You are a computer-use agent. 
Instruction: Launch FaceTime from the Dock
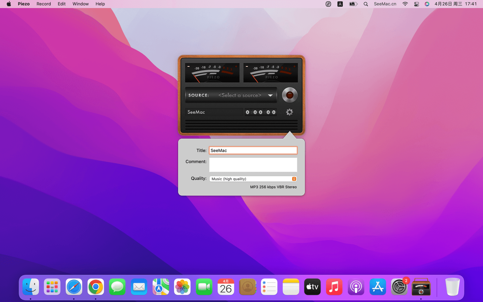204,287
